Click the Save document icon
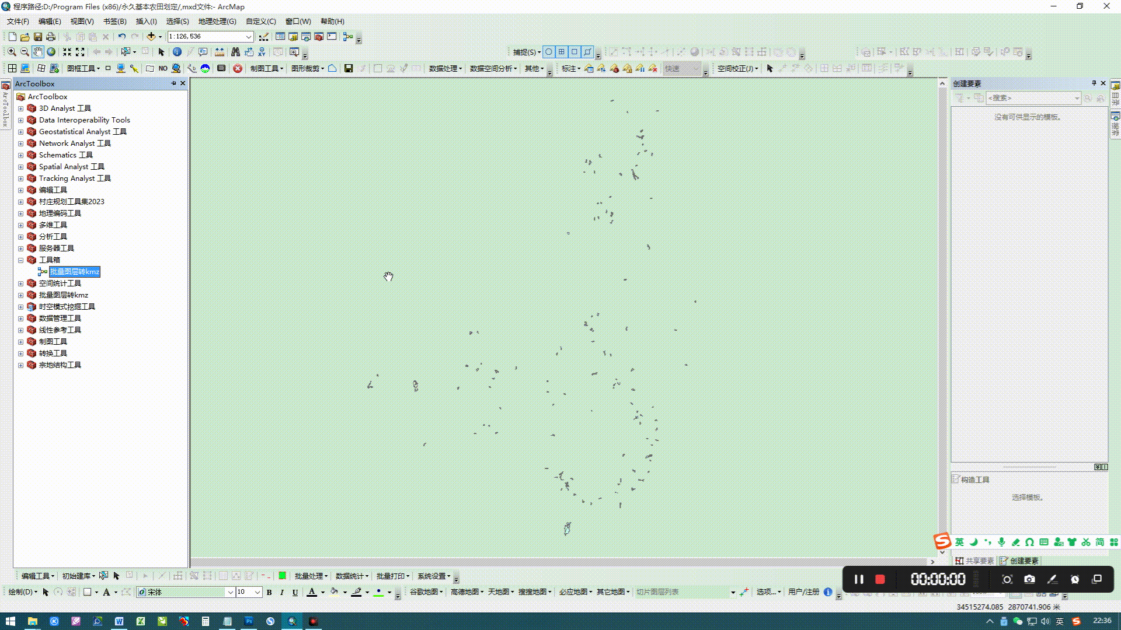Viewport: 1121px width, 630px height. [38, 36]
